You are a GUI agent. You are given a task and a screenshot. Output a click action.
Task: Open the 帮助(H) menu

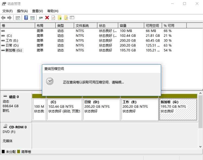53,11
